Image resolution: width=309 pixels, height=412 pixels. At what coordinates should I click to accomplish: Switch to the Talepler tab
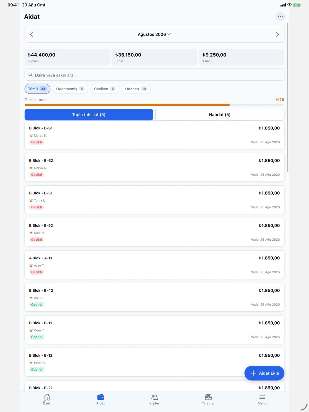pyautogui.click(x=208, y=399)
